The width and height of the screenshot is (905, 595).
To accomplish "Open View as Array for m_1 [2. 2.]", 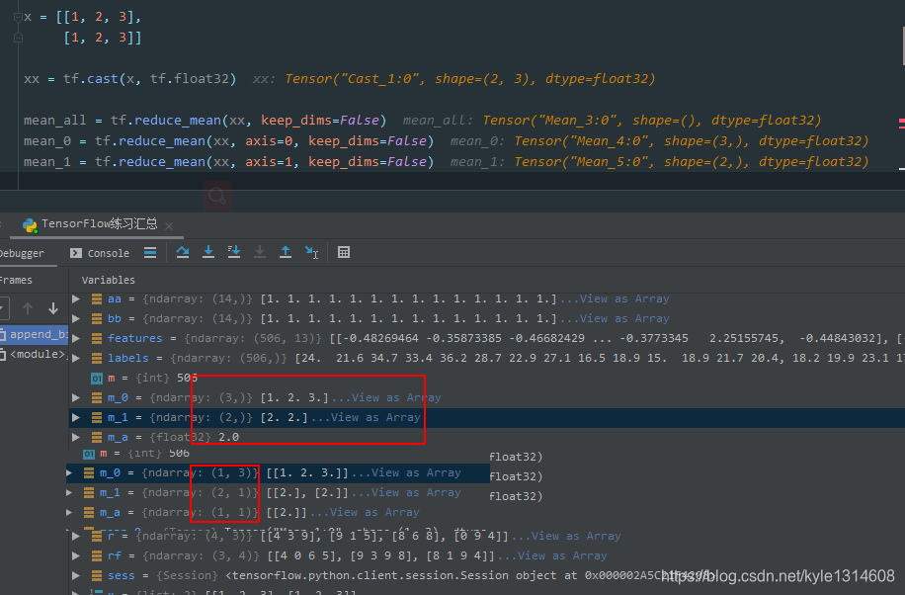I will click(x=375, y=417).
